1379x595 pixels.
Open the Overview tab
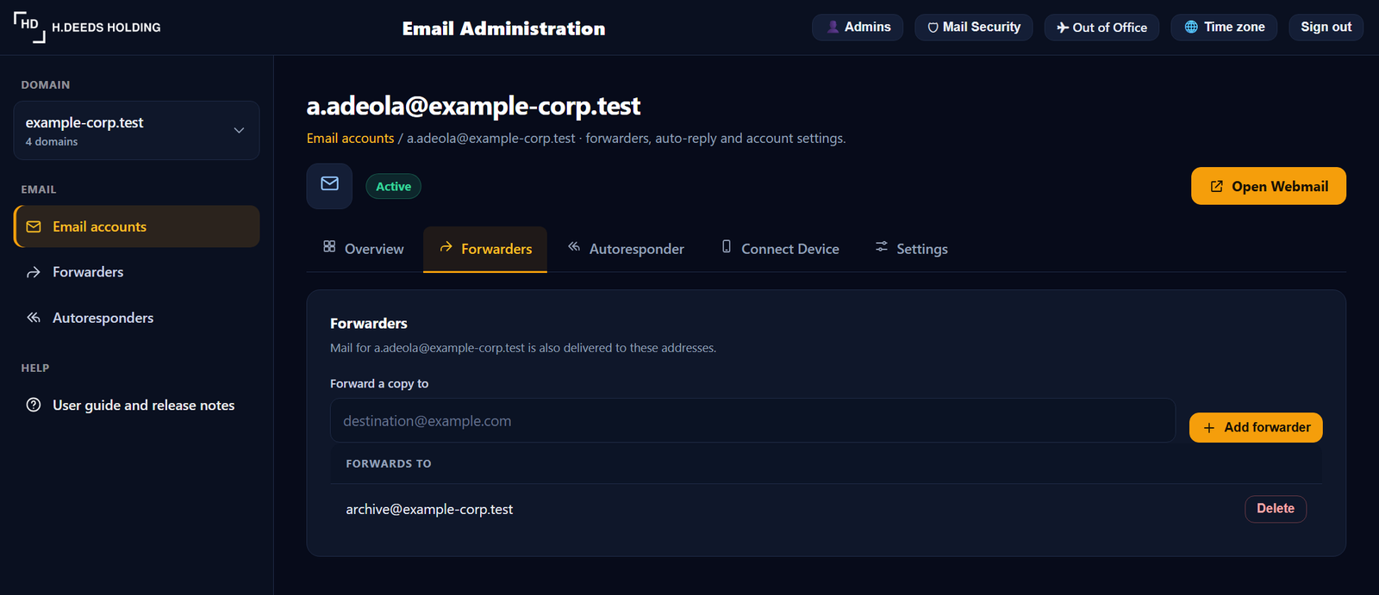(364, 249)
